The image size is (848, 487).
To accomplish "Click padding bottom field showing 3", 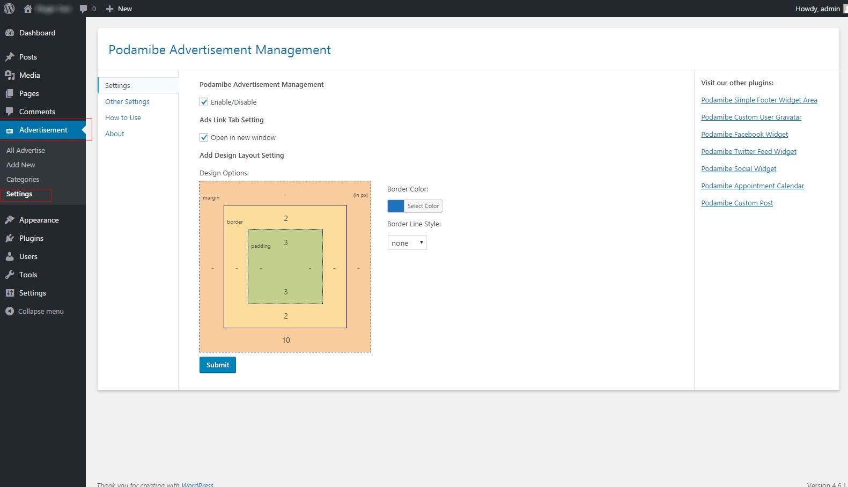I will click(x=286, y=292).
